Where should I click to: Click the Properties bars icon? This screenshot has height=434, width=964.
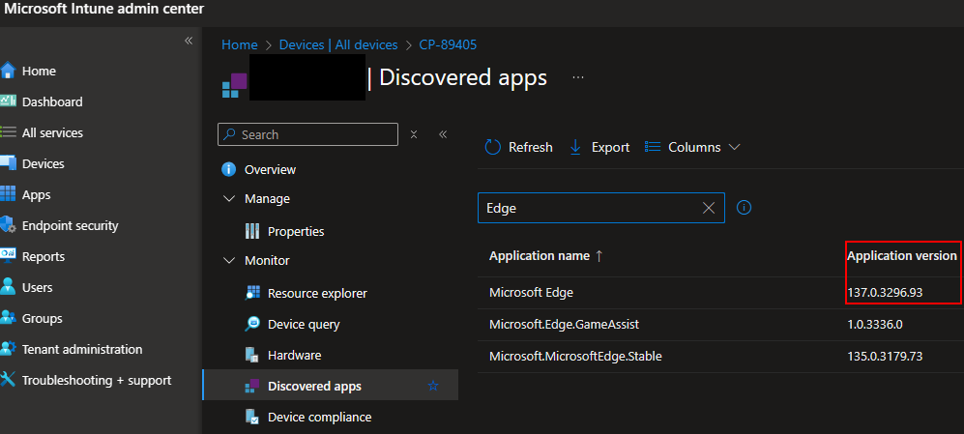252,231
